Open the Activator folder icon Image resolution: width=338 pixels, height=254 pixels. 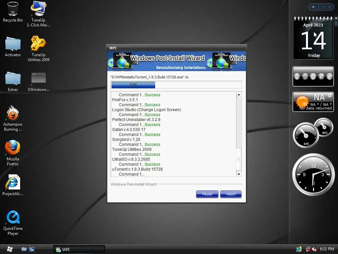[x=13, y=47]
